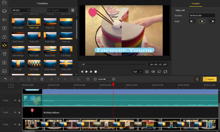
Task: Open the Text sidebar icon
Action: pos(4,28)
